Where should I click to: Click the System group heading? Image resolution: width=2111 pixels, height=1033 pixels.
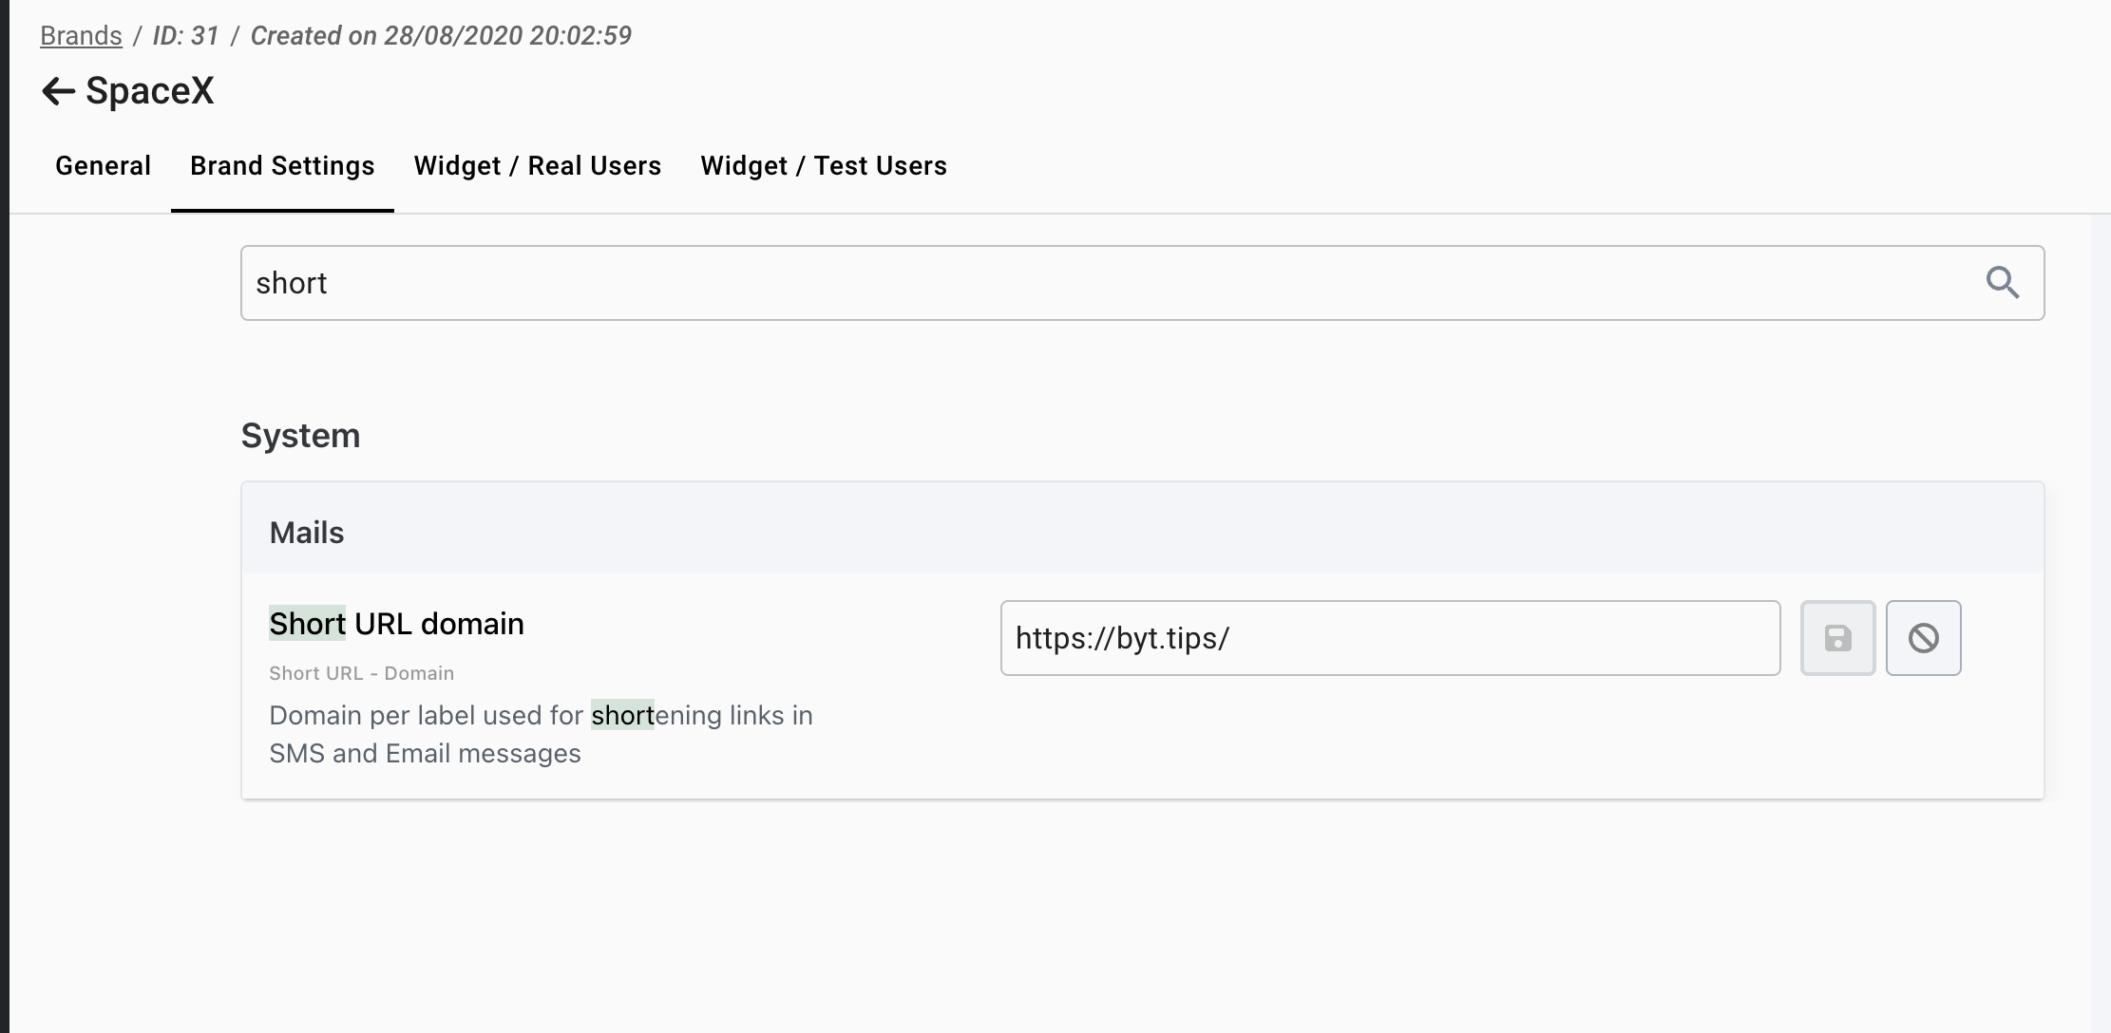tap(300, 436)
